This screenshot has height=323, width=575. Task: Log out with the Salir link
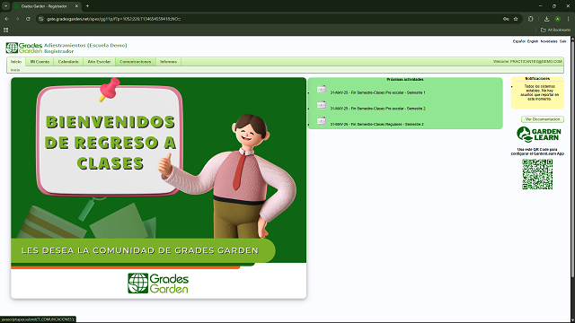pyautogui.click(x=563, y=41)
